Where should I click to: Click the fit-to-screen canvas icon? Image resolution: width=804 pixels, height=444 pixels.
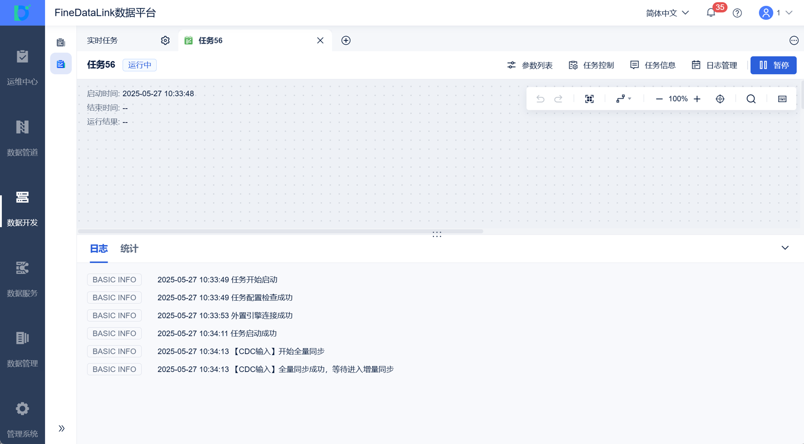click(x=590, y=99)
